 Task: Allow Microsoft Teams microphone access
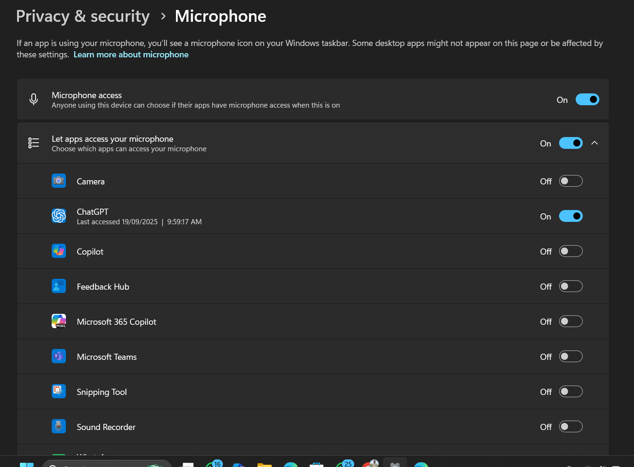coord(571,357)
